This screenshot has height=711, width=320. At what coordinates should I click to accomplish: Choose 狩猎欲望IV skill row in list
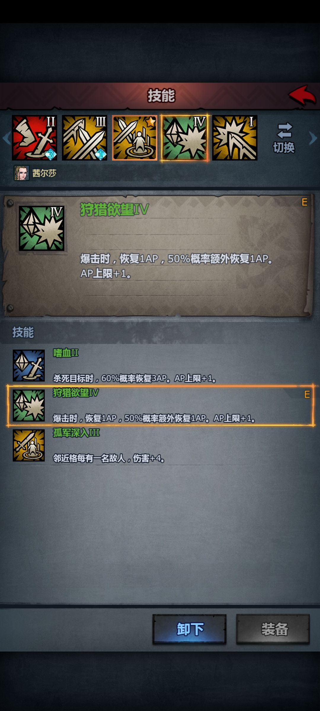(160, 405)
